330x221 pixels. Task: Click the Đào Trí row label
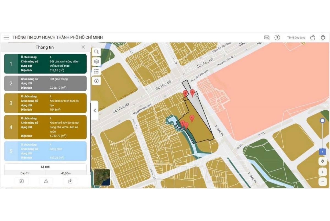25,173
